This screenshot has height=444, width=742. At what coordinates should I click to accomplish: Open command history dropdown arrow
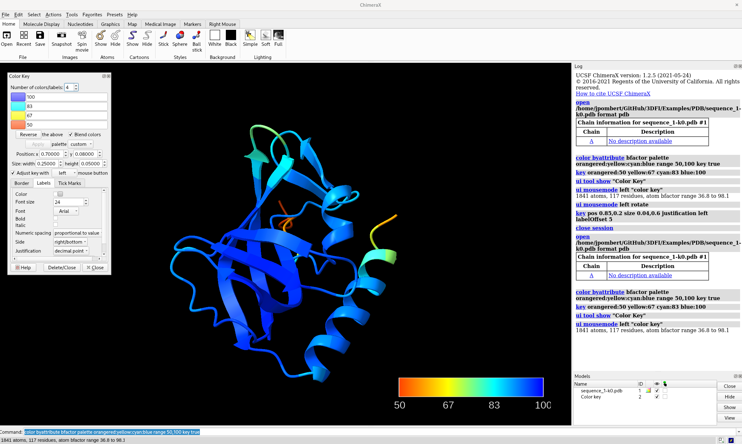click(x=739, y=432)
